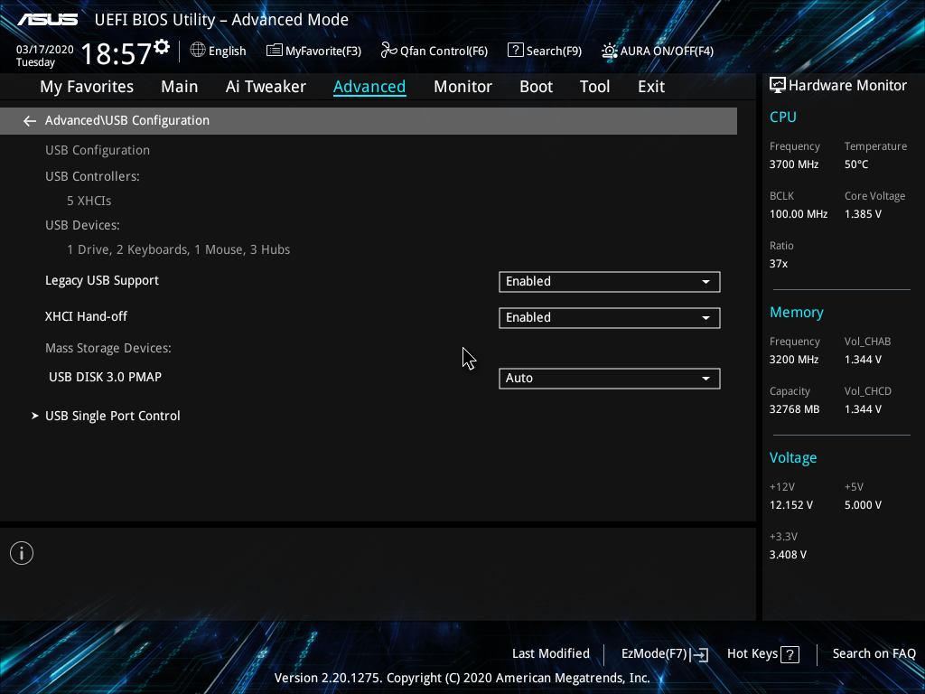Screen dimensions: 925x694
Task: Click the back arrow in USB Configuration header
Action: click(x=30, y=121)
